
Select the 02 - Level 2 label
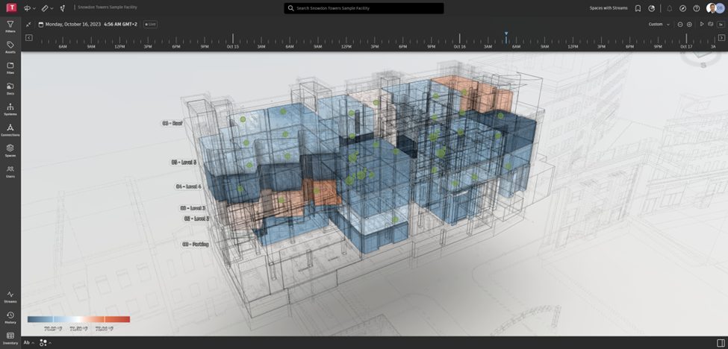coord(196,218)
